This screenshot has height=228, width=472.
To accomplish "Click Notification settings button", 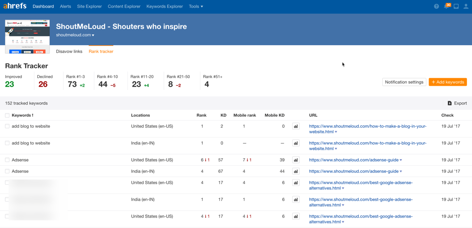I will click(x=405, y=82).
